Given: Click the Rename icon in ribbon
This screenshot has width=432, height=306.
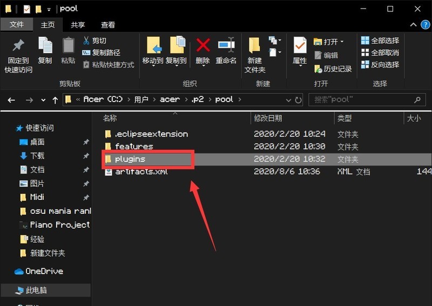Looking at the screenshot, I should click(x=226, y=46).
